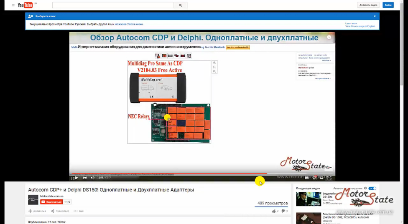The image size is (408, 224).
Task: Open the player settings gear
Action: (314, 178)
